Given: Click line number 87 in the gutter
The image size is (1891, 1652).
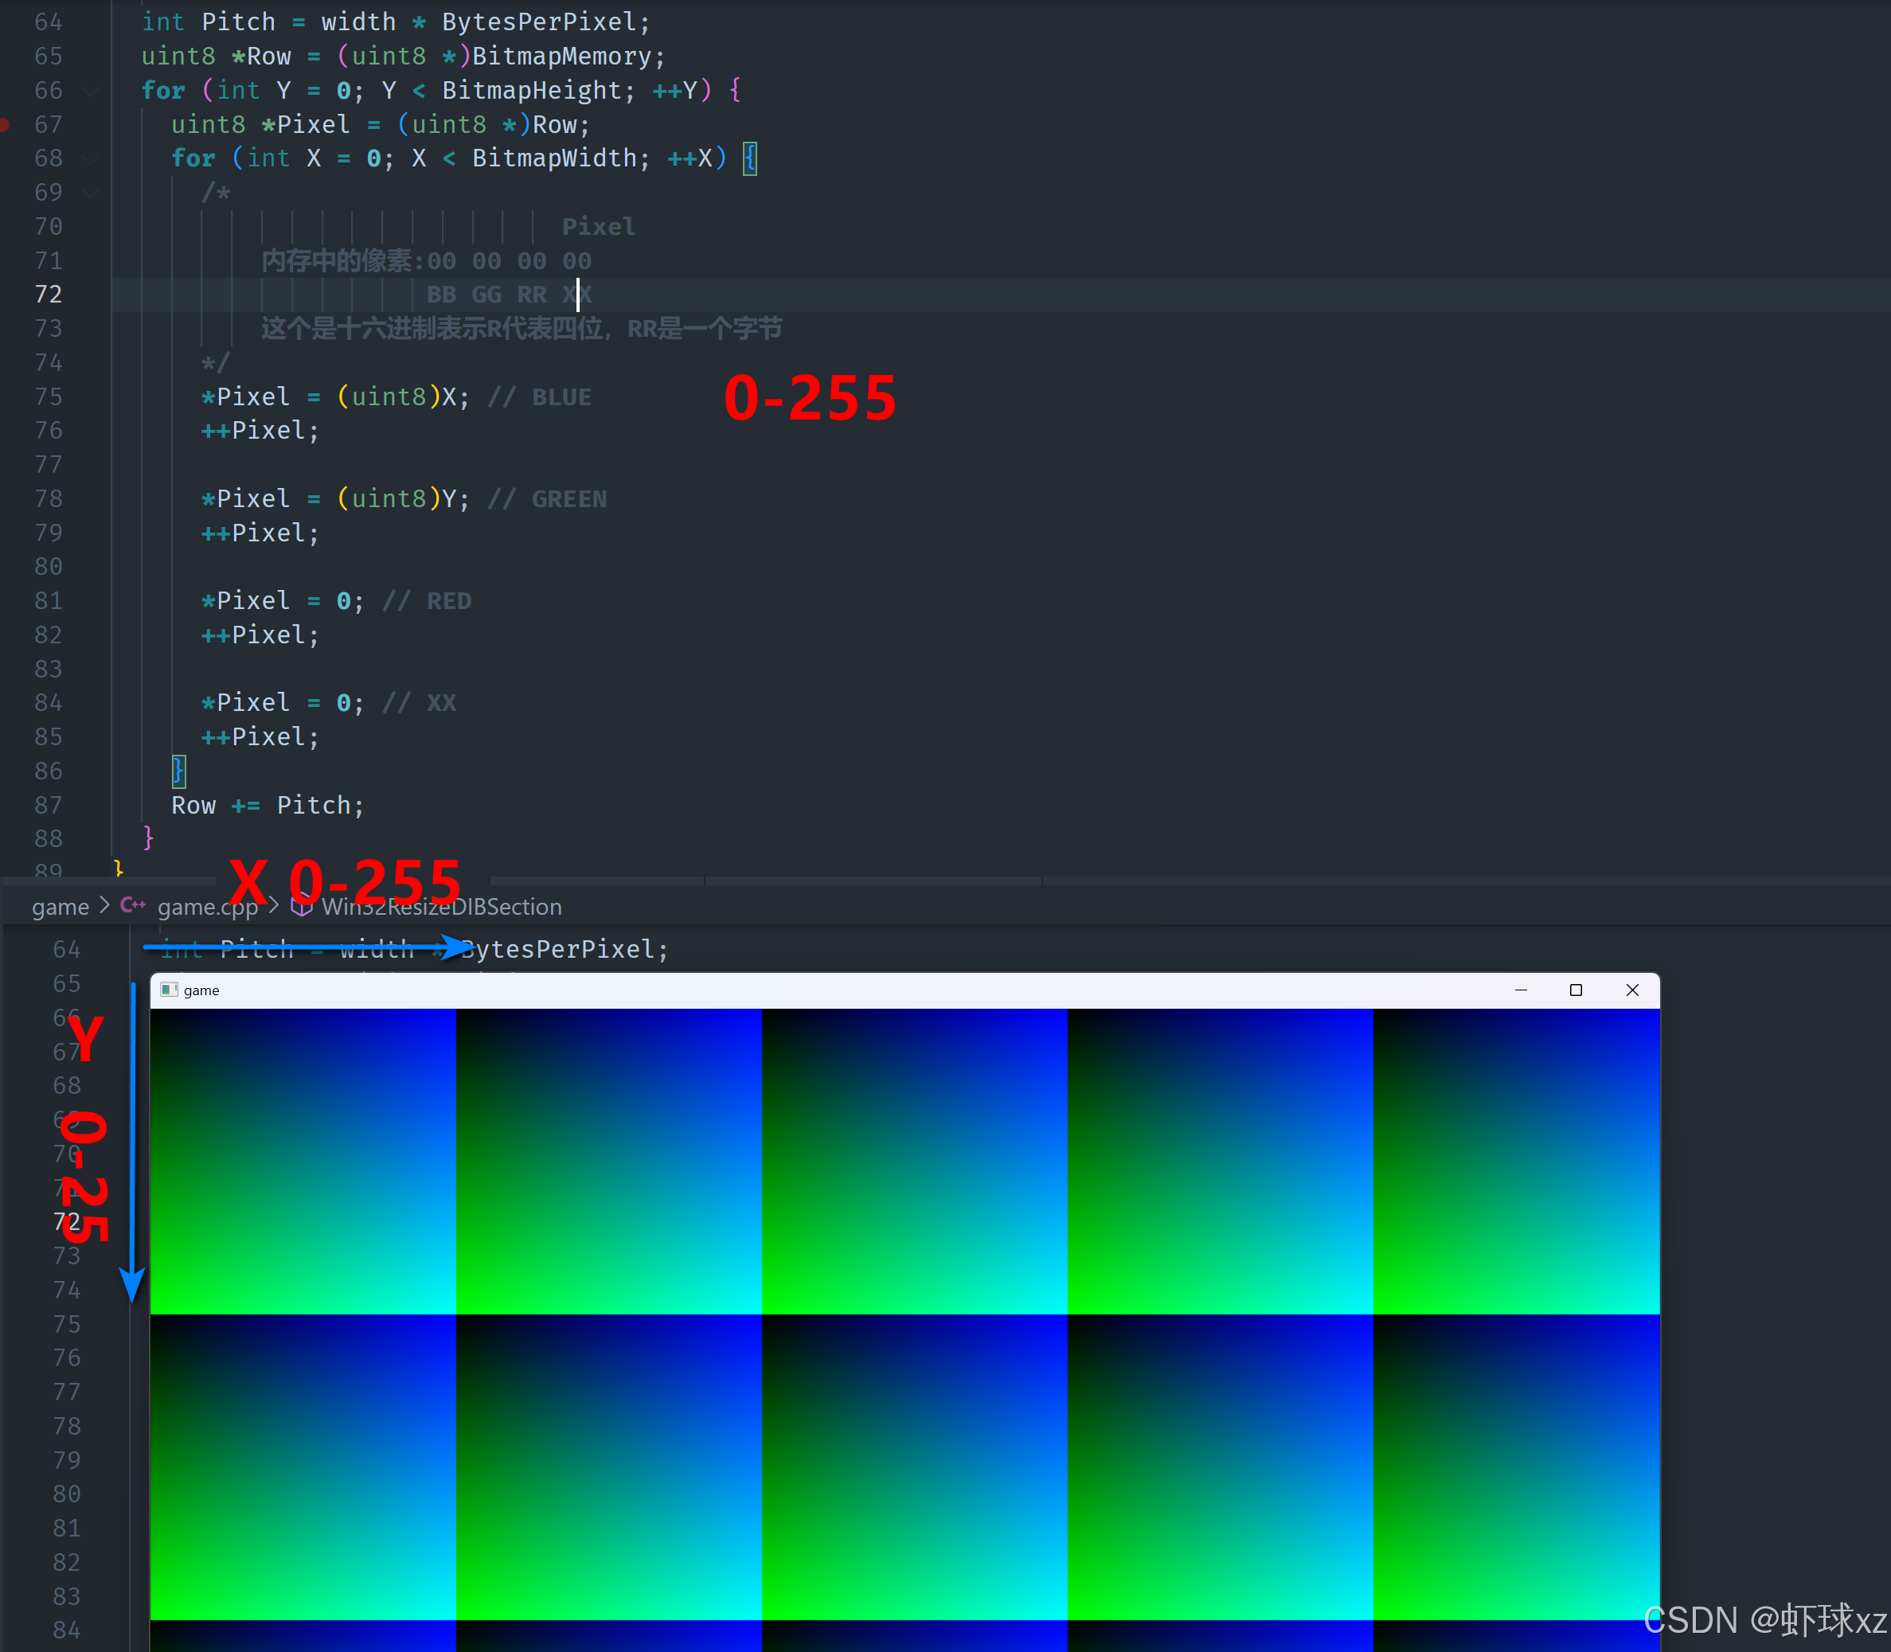Looking at the screenshot, I should point(48,806).
